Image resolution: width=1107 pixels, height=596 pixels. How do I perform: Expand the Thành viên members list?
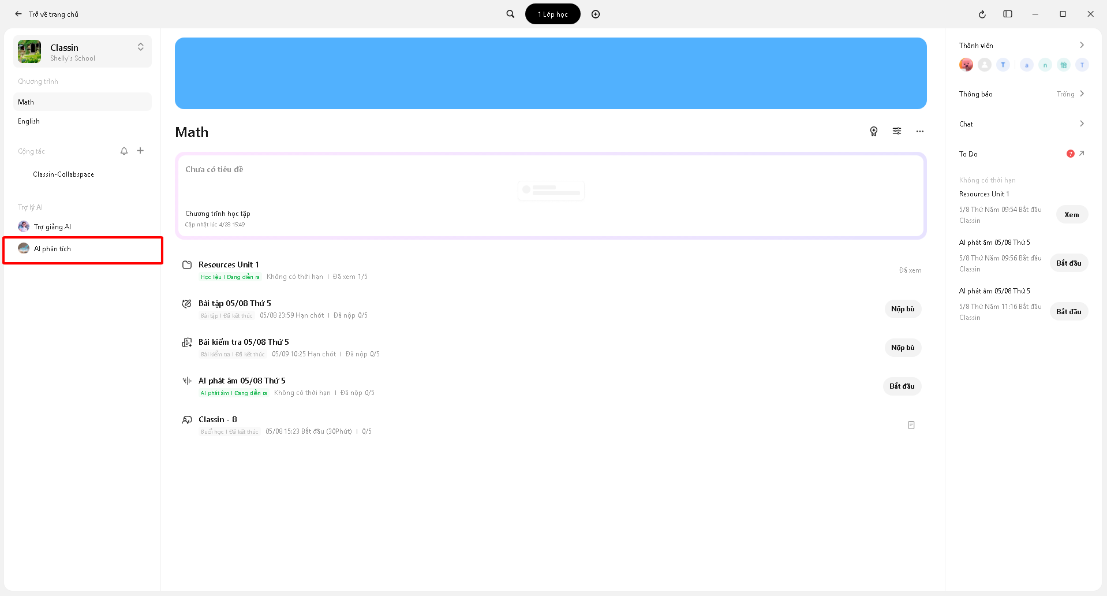point(1082,45)
